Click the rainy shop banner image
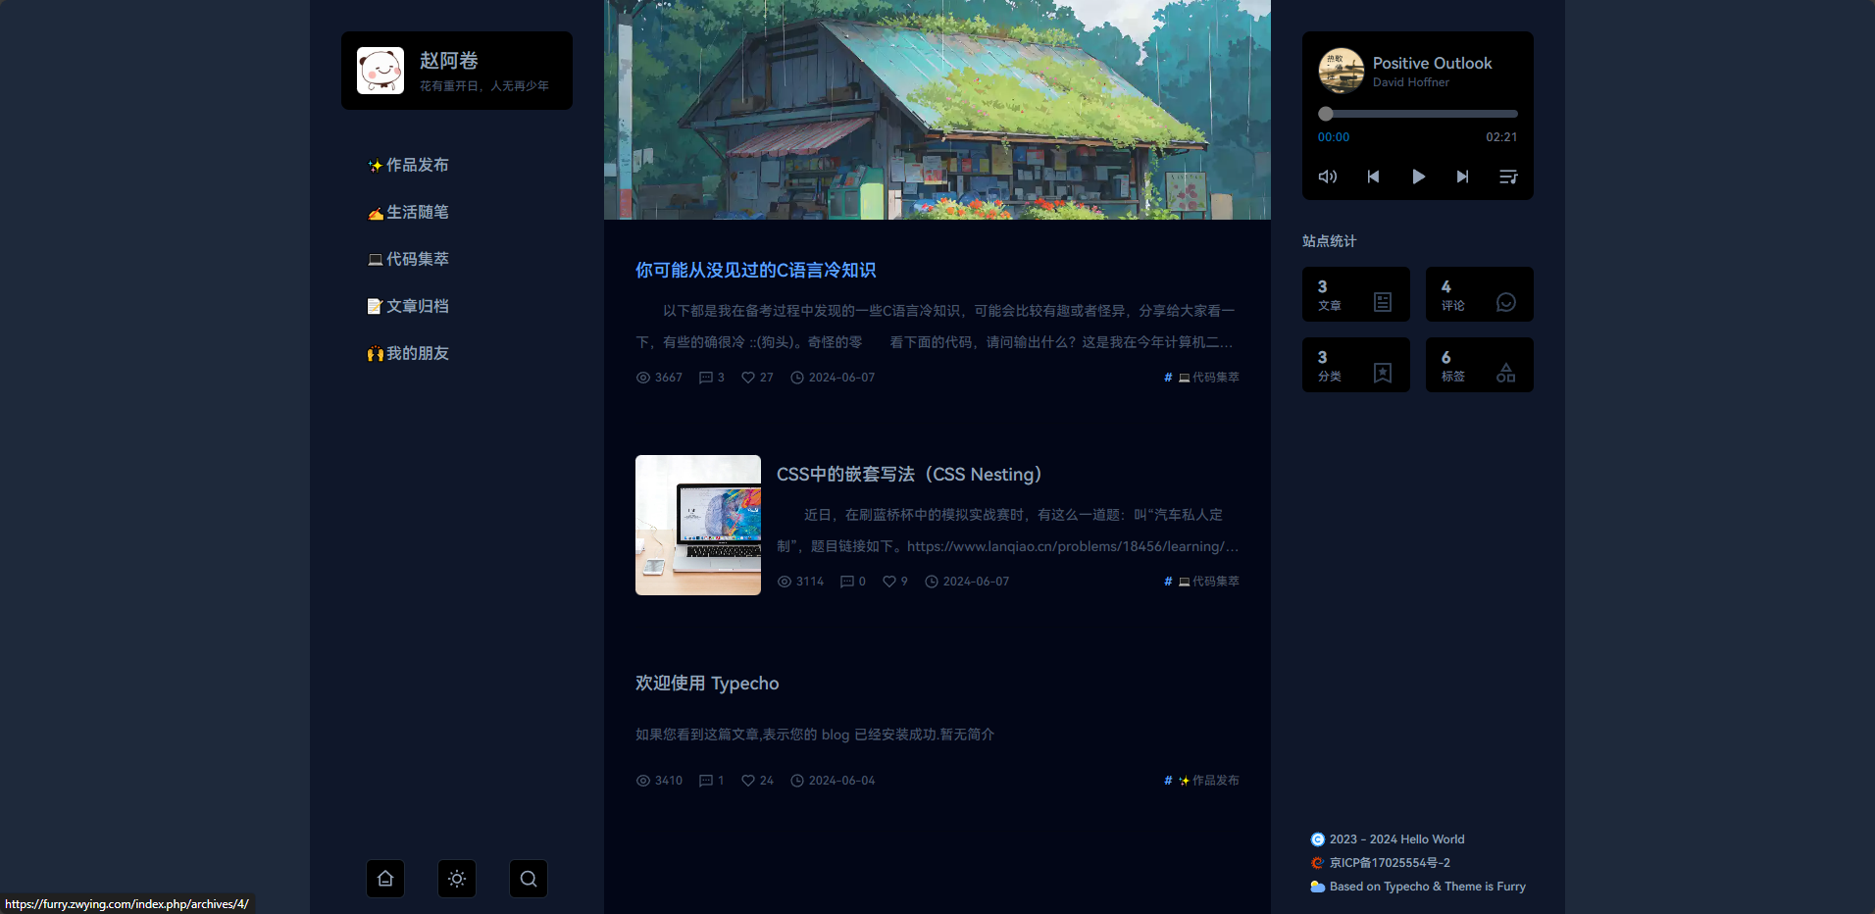The height and width of the screenshot is (914, 1875). click(937, 110)
